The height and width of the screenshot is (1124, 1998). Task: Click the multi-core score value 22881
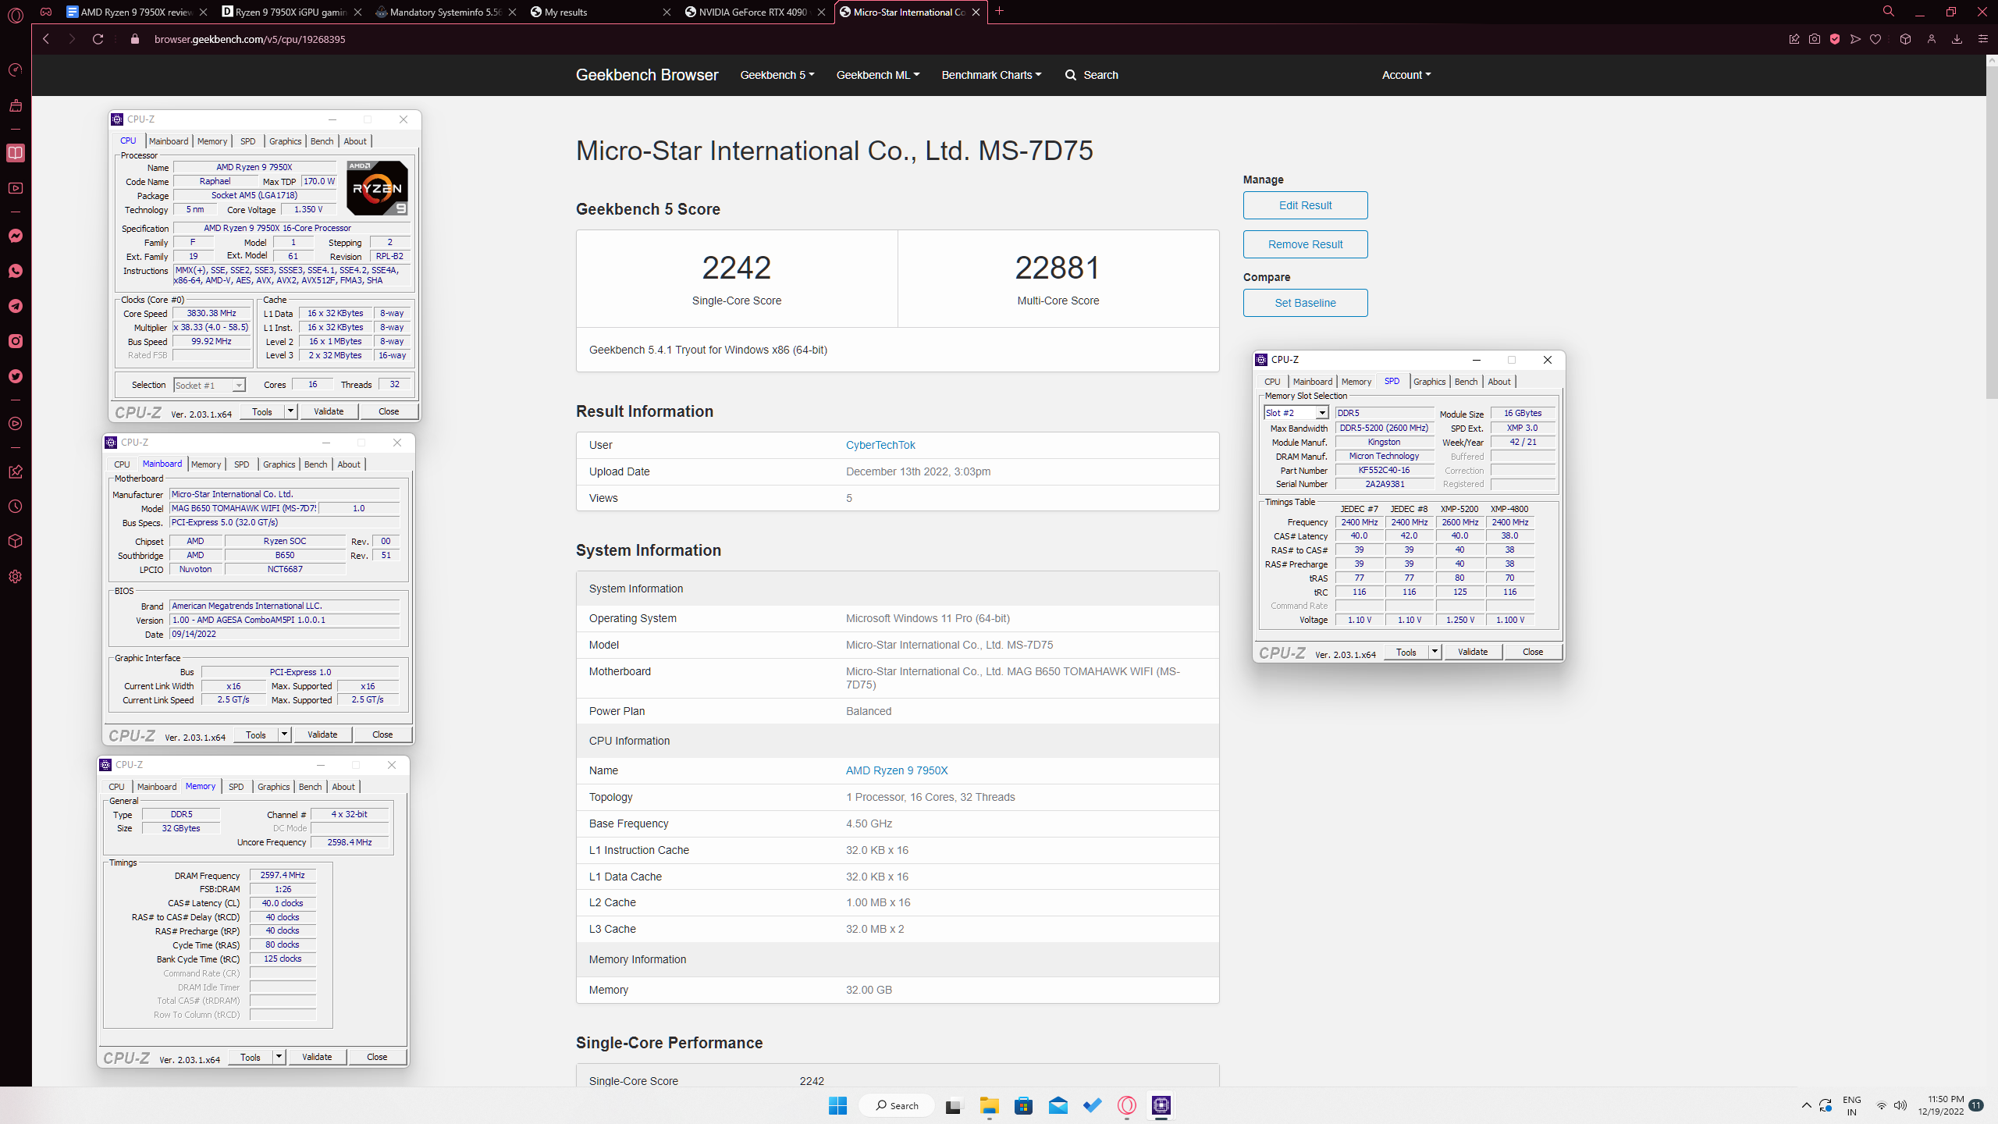(1058, 268)
